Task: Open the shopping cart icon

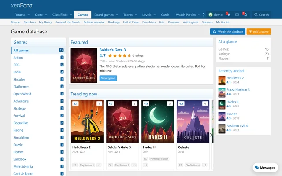Action: click(229, 15)
